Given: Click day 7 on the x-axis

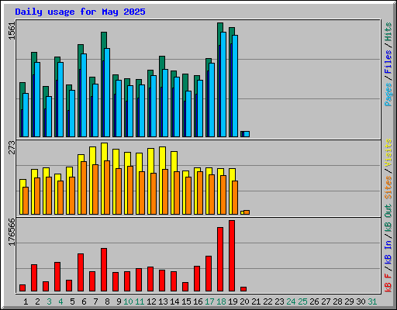Looking at the screenshot, I should tap(95, 301).
